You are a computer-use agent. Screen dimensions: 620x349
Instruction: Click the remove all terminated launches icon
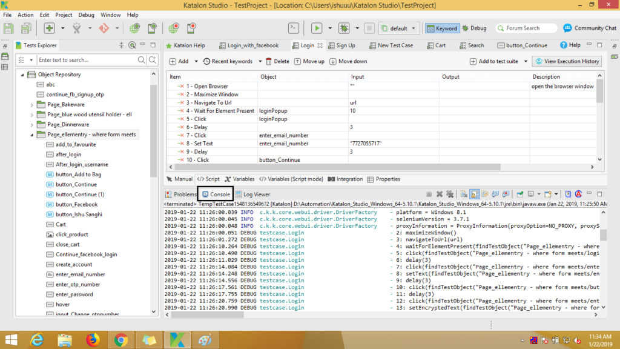(450, 194)
